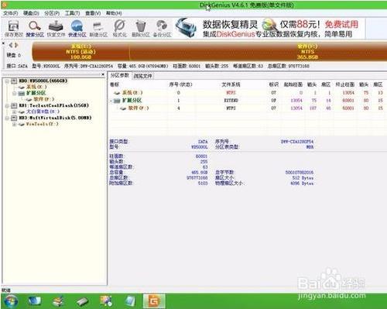
Task: Select 系统 row in the partition table
Action: [x=247, y=93]
